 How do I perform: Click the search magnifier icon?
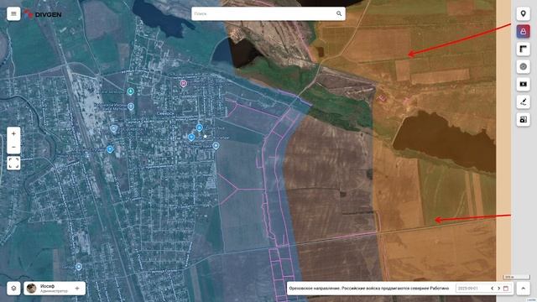click(x=339, y=13)
